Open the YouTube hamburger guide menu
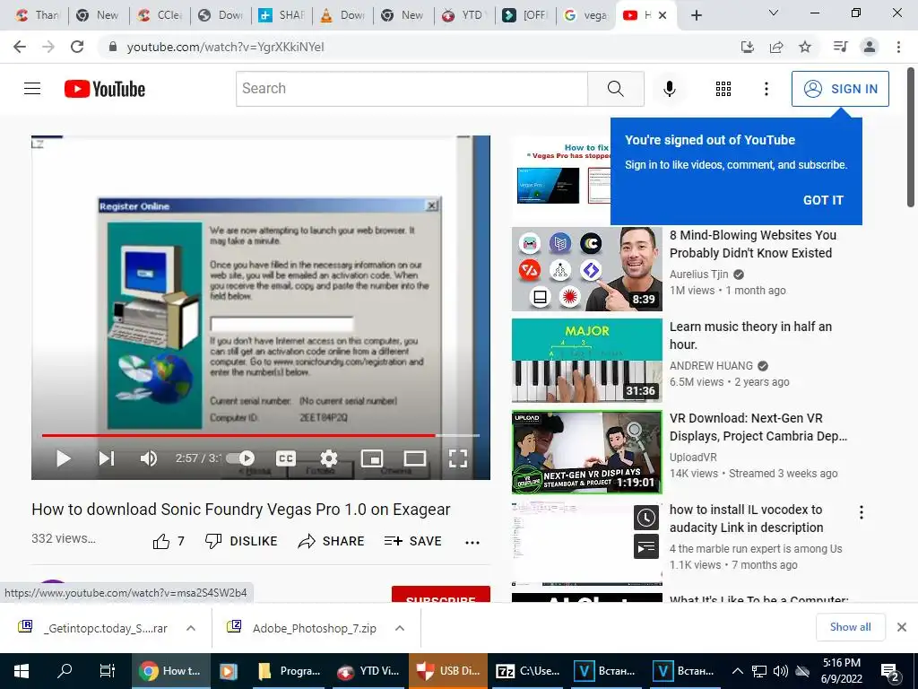918x689 pixels. (x=32, y=89)
